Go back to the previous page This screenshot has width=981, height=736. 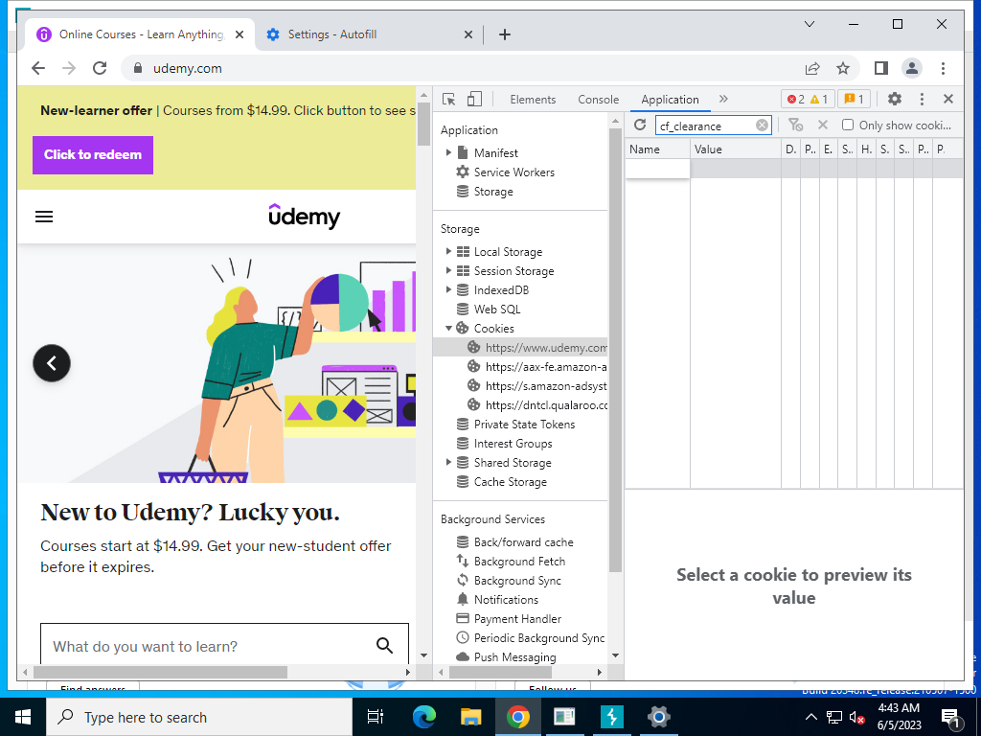point(38,68)
